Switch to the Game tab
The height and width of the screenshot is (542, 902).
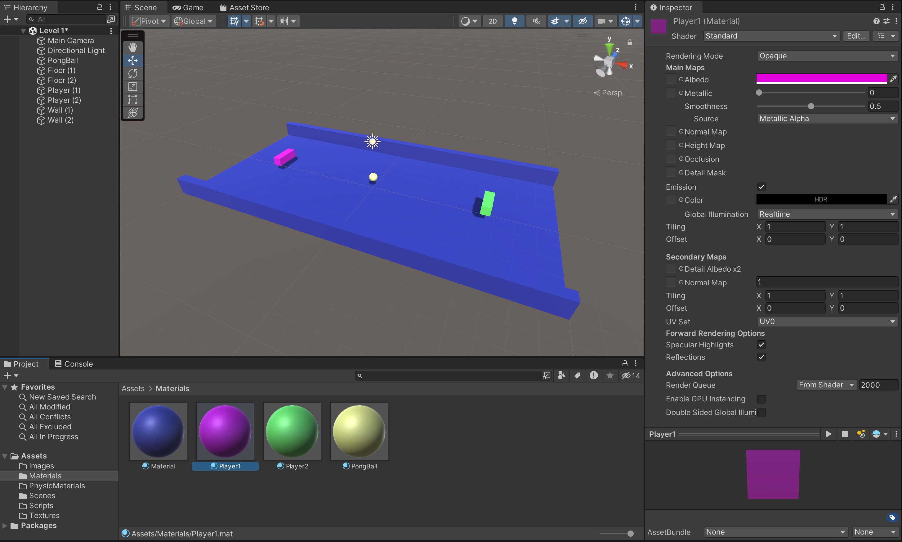tap(188, 7)
